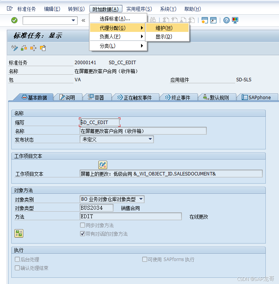The image size is (279, 284).
Task: Click the window menu icon beside 标准任务
Action: coord(10,9)
